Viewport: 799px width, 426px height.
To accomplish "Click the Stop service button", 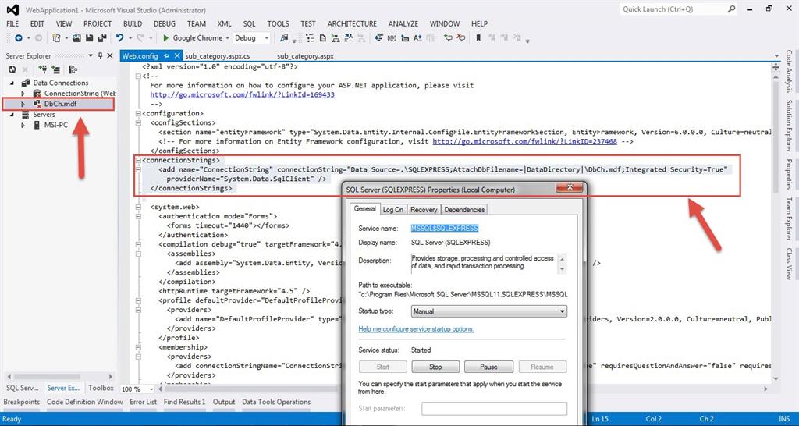I will click(x=435, y=367).
